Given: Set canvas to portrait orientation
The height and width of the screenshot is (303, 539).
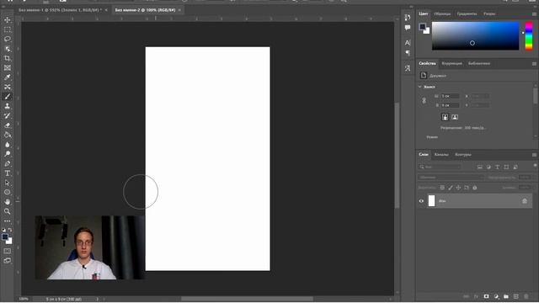Looking at the screenshot, I should [x=446, y=117].
